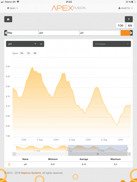This screenshot has height=182, width=137.
Task: Click the navigator scrollbar left arrow
Action: [14, 154]
